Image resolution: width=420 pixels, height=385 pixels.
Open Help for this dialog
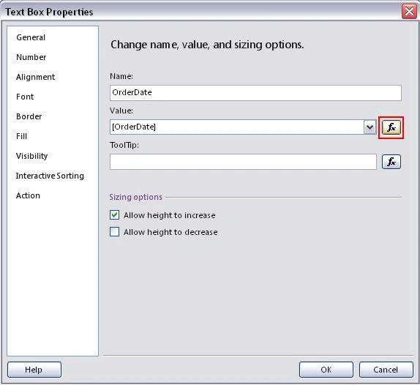click(x=34, y=370)
